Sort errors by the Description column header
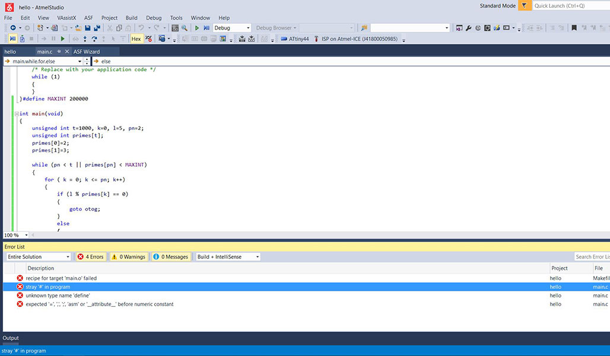Screen dimensions: 610x356 (287, 268)
